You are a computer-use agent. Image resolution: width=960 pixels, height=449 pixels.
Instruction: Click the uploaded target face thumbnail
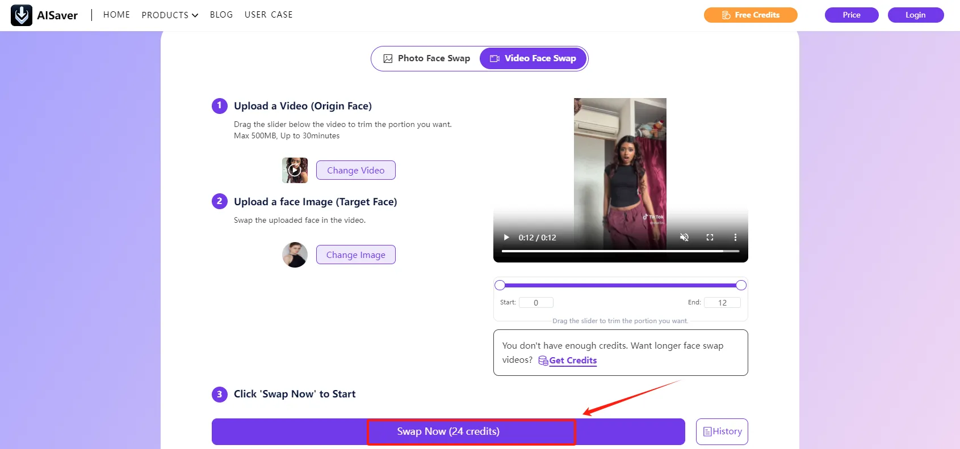(x=295, y=255)
